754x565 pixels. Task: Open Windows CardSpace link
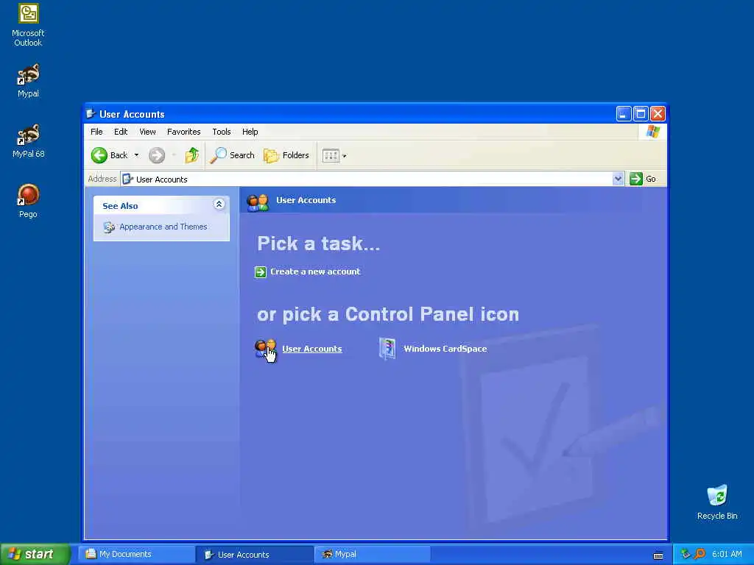point(445,349)
